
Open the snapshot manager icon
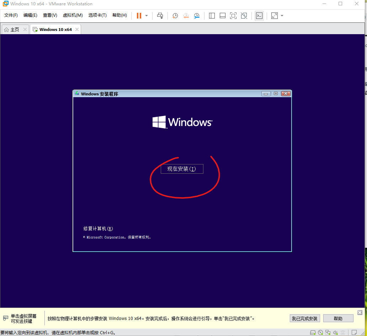(197, 16)
